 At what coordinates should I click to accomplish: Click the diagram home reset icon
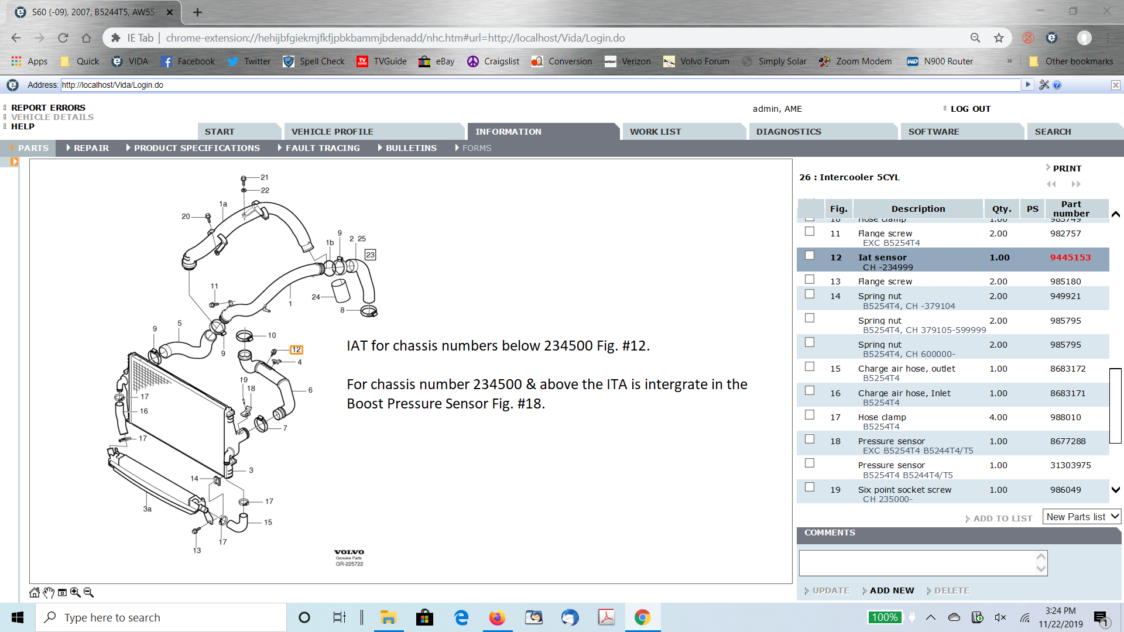35,592
